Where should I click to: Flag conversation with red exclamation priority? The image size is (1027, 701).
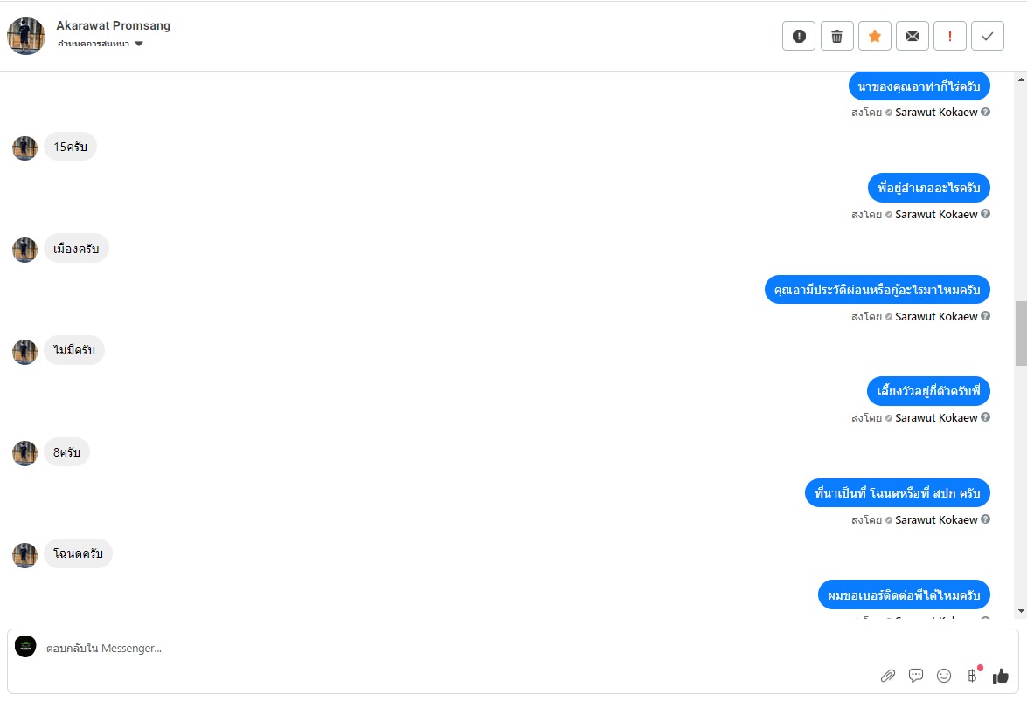(949, 36)
